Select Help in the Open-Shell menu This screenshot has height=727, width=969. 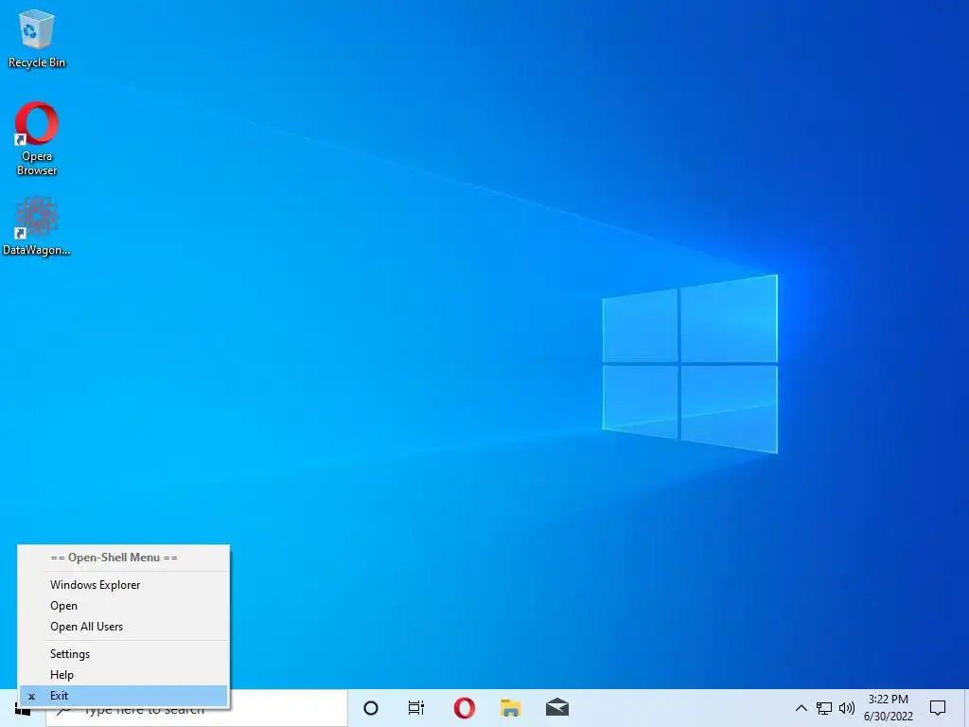[x=124, y=675]
